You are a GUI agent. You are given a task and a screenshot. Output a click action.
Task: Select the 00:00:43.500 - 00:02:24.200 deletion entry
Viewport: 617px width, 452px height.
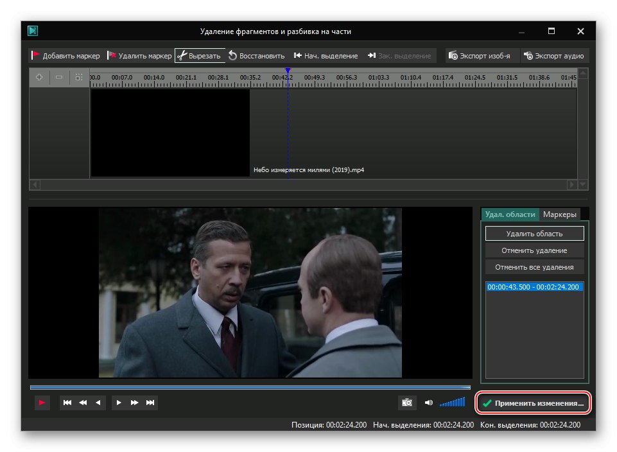pyautogui.click(x=534, y=287)
